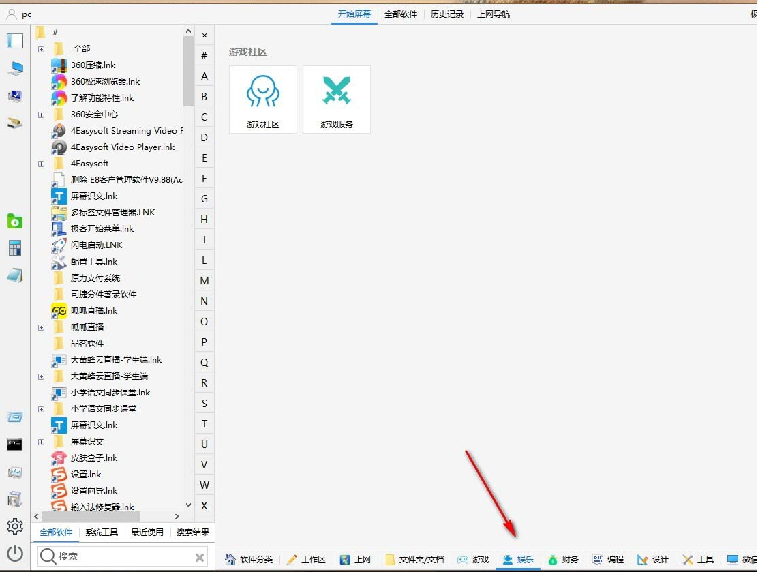
Task: Select the 最近使用 tab
Action: pyautogui.click(x=147, y=532)
